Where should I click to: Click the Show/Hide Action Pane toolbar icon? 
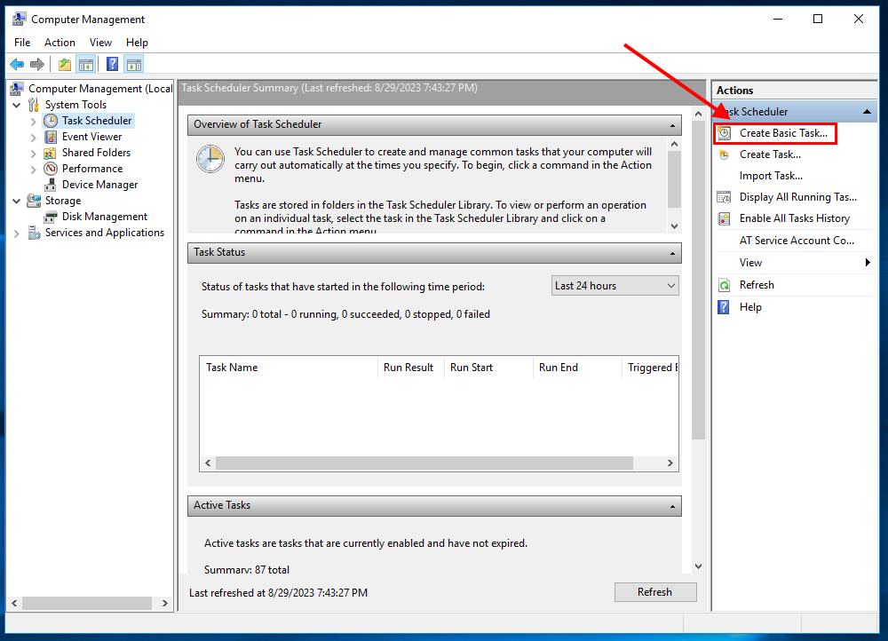[134, 63]
